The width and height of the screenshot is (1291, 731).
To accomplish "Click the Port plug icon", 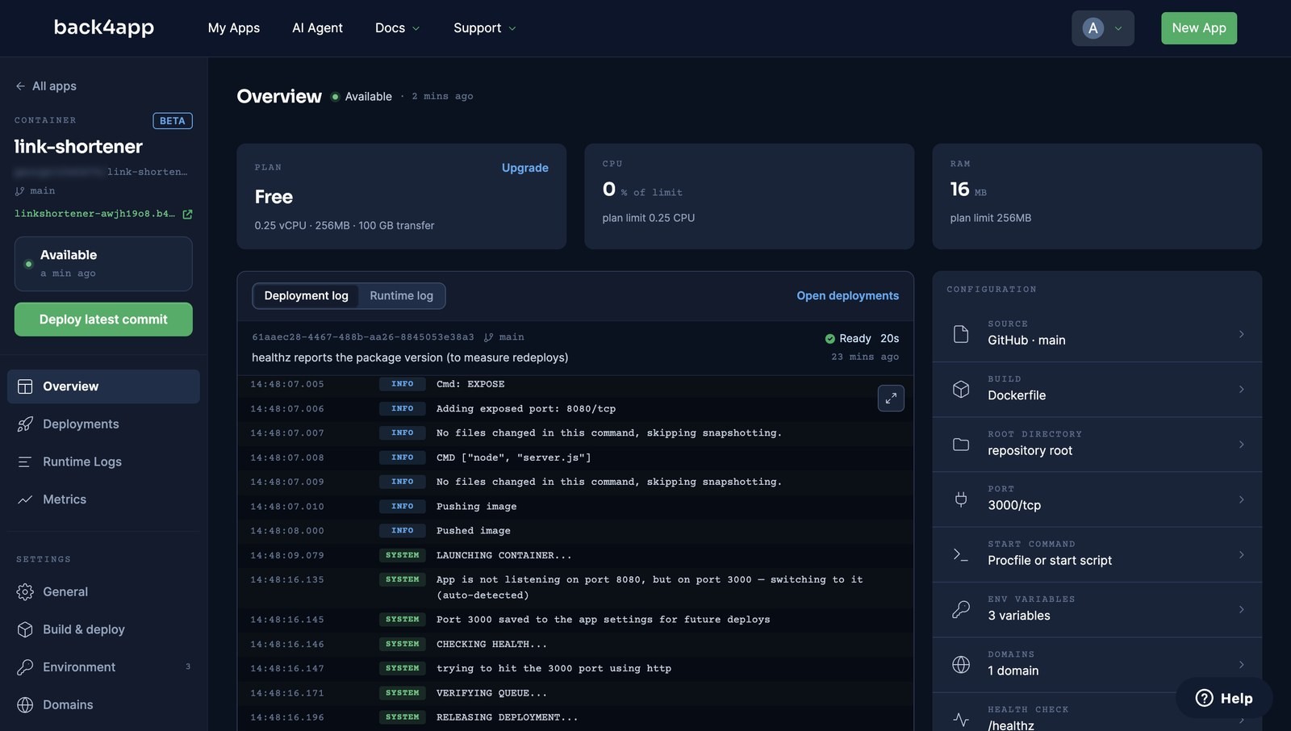I will 960,499.
